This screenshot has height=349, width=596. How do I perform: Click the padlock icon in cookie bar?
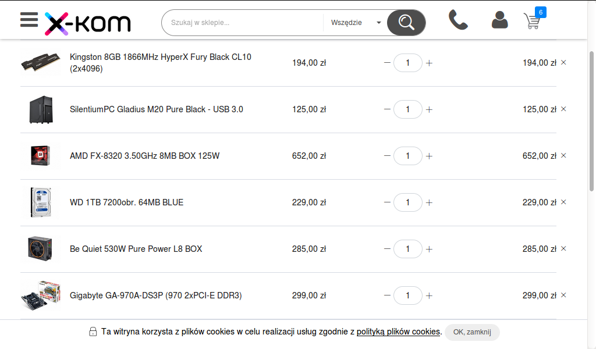pyautogui.click(x=93, y=332)
